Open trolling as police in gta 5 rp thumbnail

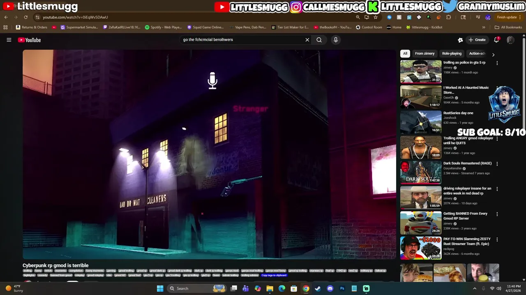421,72
